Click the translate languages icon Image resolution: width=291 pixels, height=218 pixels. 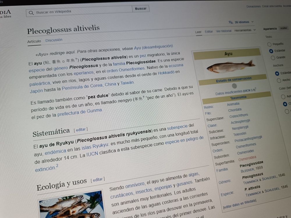pos(230,22)
